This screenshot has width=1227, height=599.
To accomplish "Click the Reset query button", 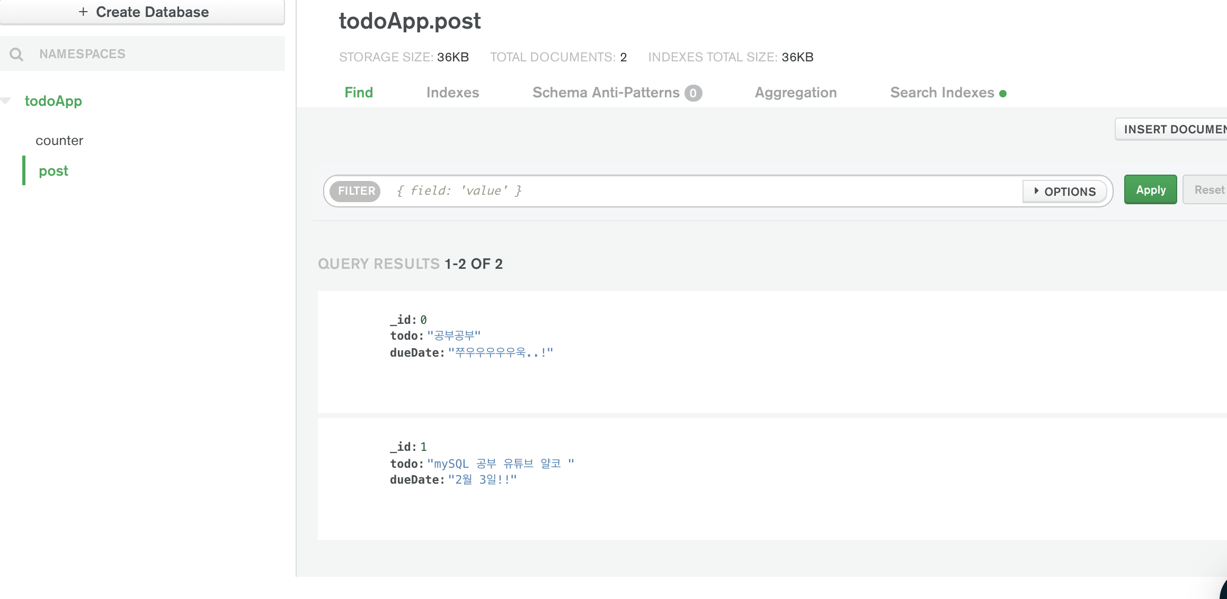I will click(1208, 190).
